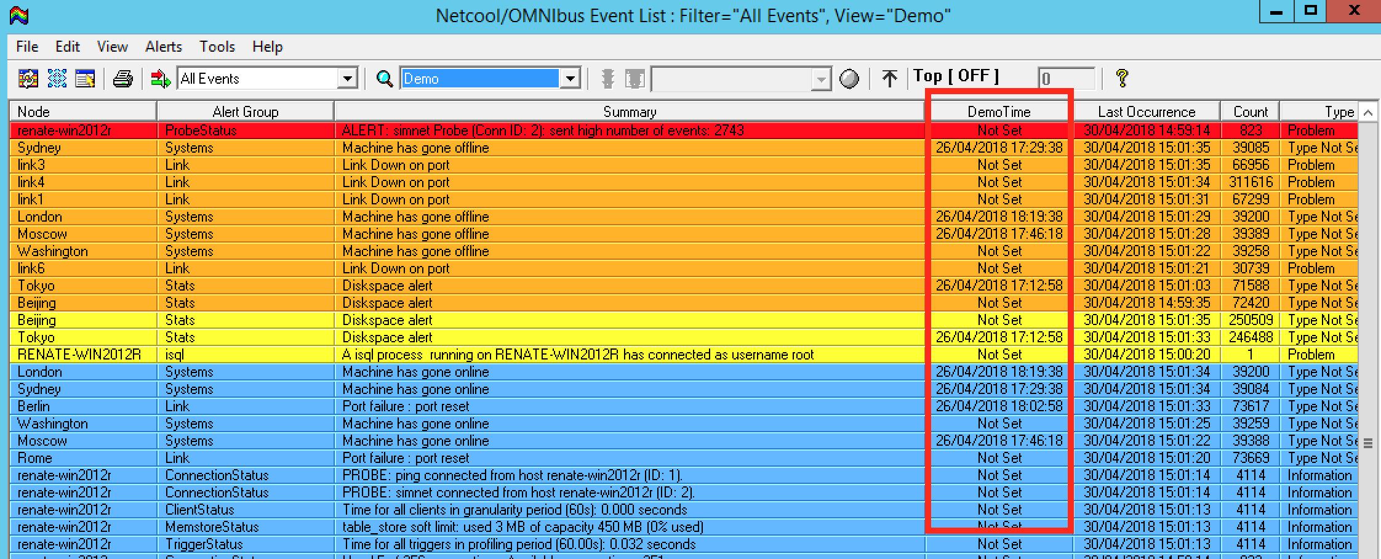Click the DemoTime column header
This screenshot has width=1381, height=559.
click(997, 111)
